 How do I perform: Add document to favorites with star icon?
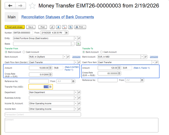[x=32, y=6]
